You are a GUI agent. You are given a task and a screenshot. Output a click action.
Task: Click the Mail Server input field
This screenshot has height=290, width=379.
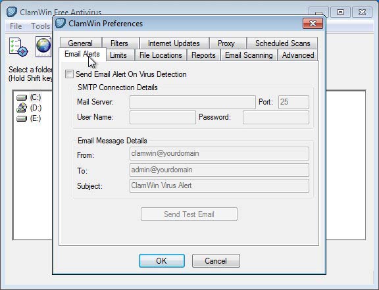193,102
